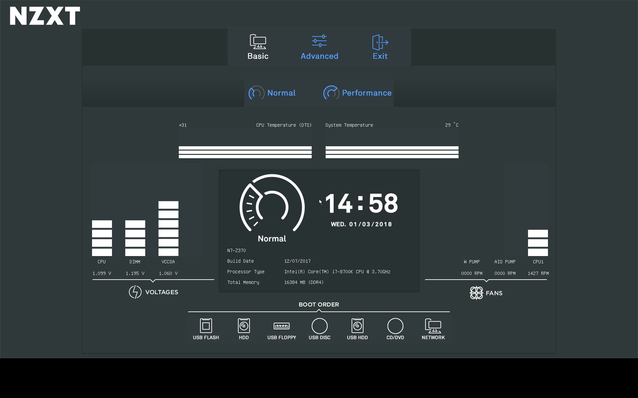Screen dimensions: 638x398
Task: Click the CPU Temperature bar graph
Action: tap(245, 152)
